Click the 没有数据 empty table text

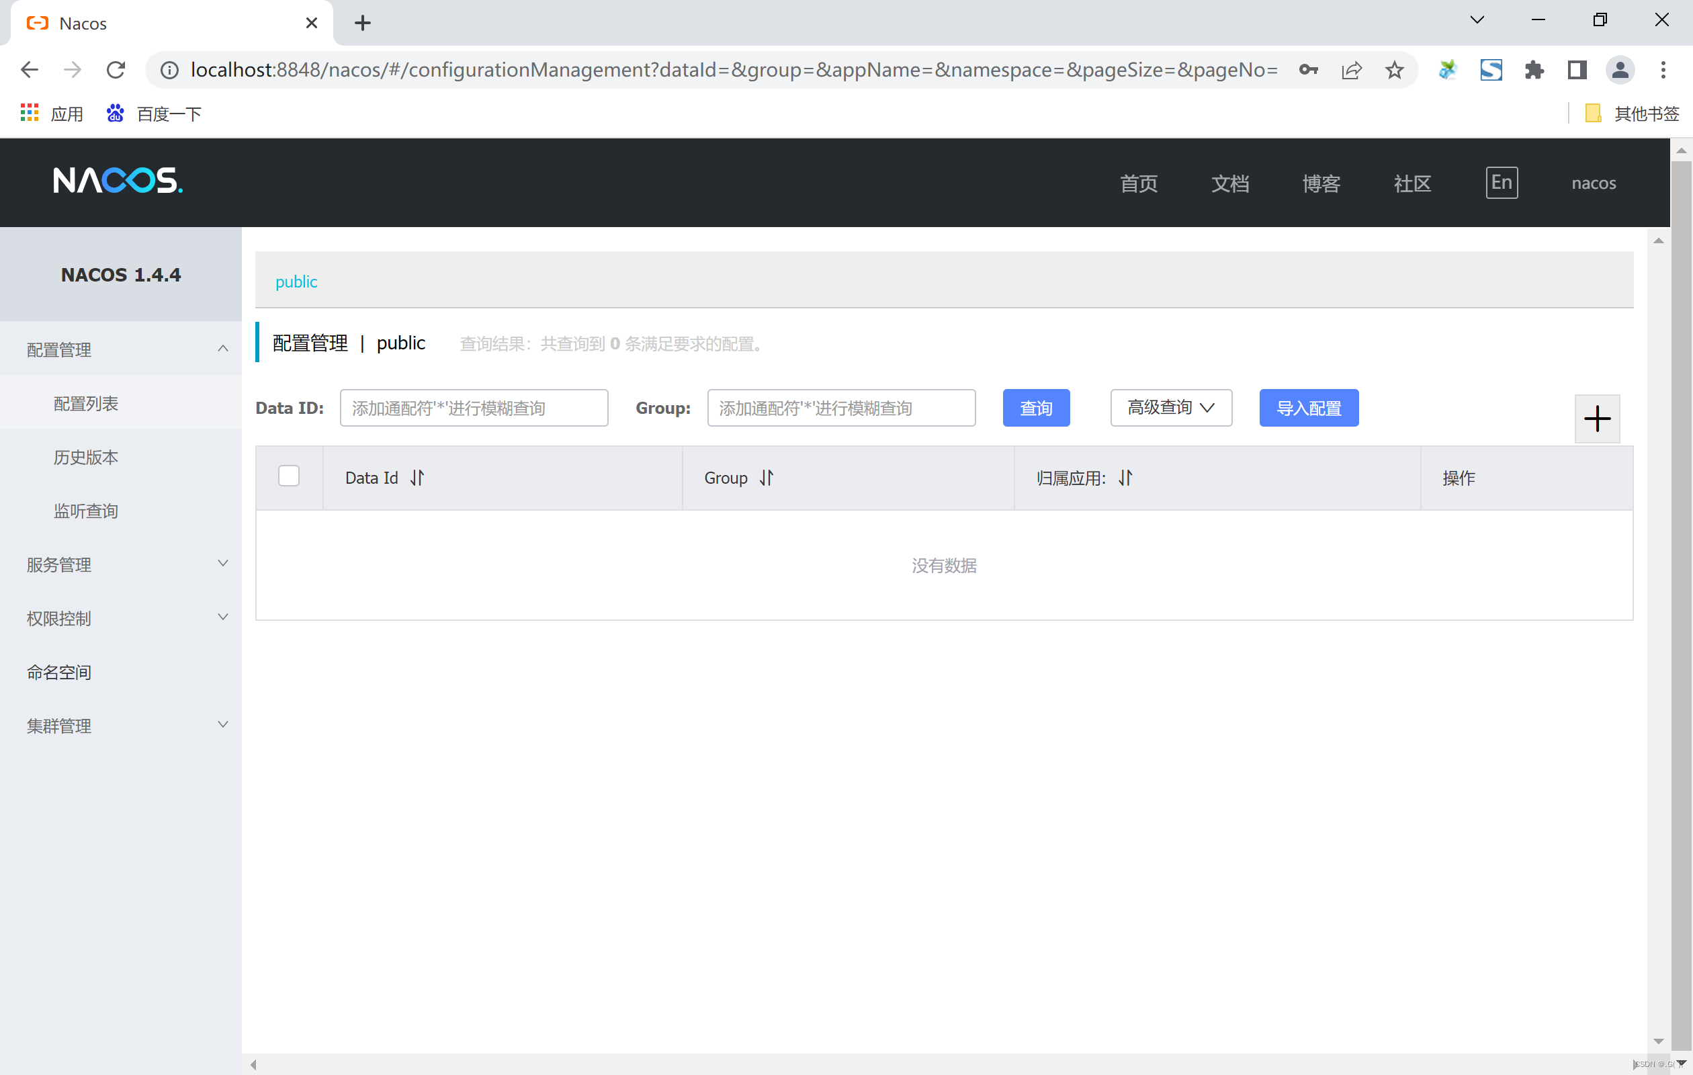coord(943,565)
